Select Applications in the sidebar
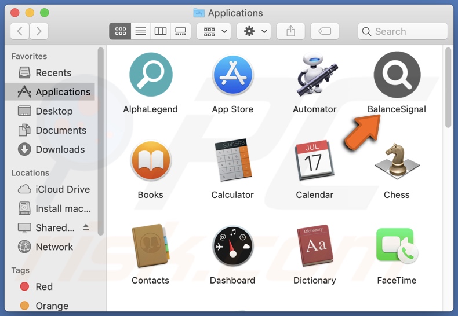This screenshot has height=316, width=458. click(50, 92)
